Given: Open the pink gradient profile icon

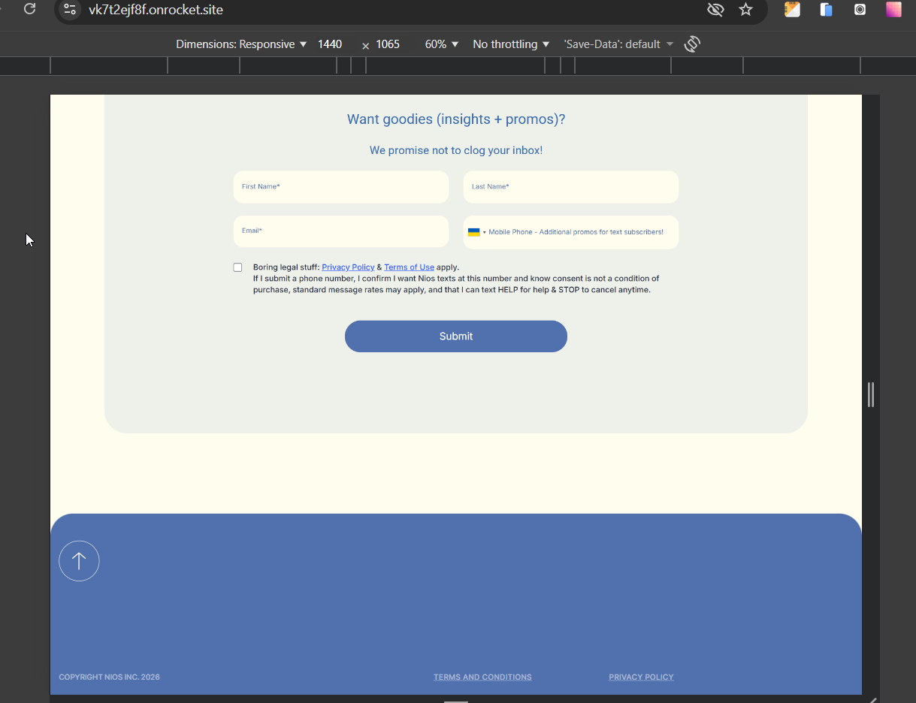Looking at the screenshot, I should coord(893,10).
